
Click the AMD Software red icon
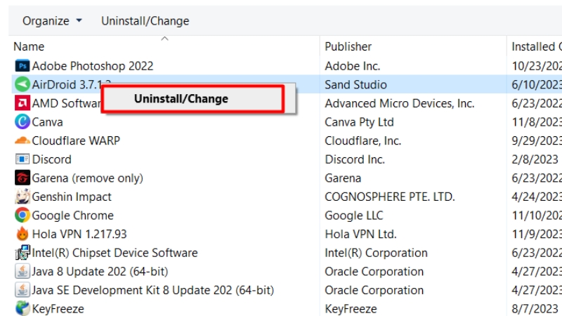coord(22,103)
